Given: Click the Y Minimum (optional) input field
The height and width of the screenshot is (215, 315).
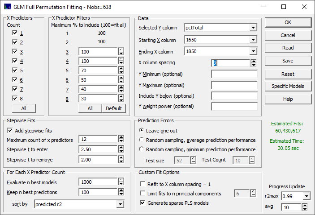Looking at the screenshot, I should coord(234,74).
